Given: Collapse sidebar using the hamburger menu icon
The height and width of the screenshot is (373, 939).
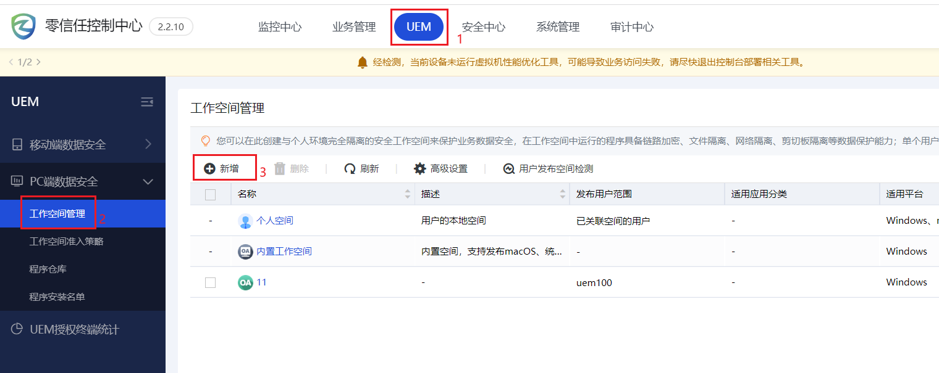Looking at the screenshot, I should pyautogui.click(x=147, y=102).
